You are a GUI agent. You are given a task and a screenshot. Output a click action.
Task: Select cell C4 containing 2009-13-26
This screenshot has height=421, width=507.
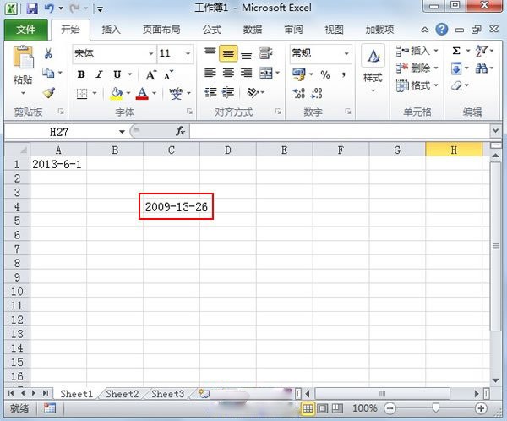(172, 206)
